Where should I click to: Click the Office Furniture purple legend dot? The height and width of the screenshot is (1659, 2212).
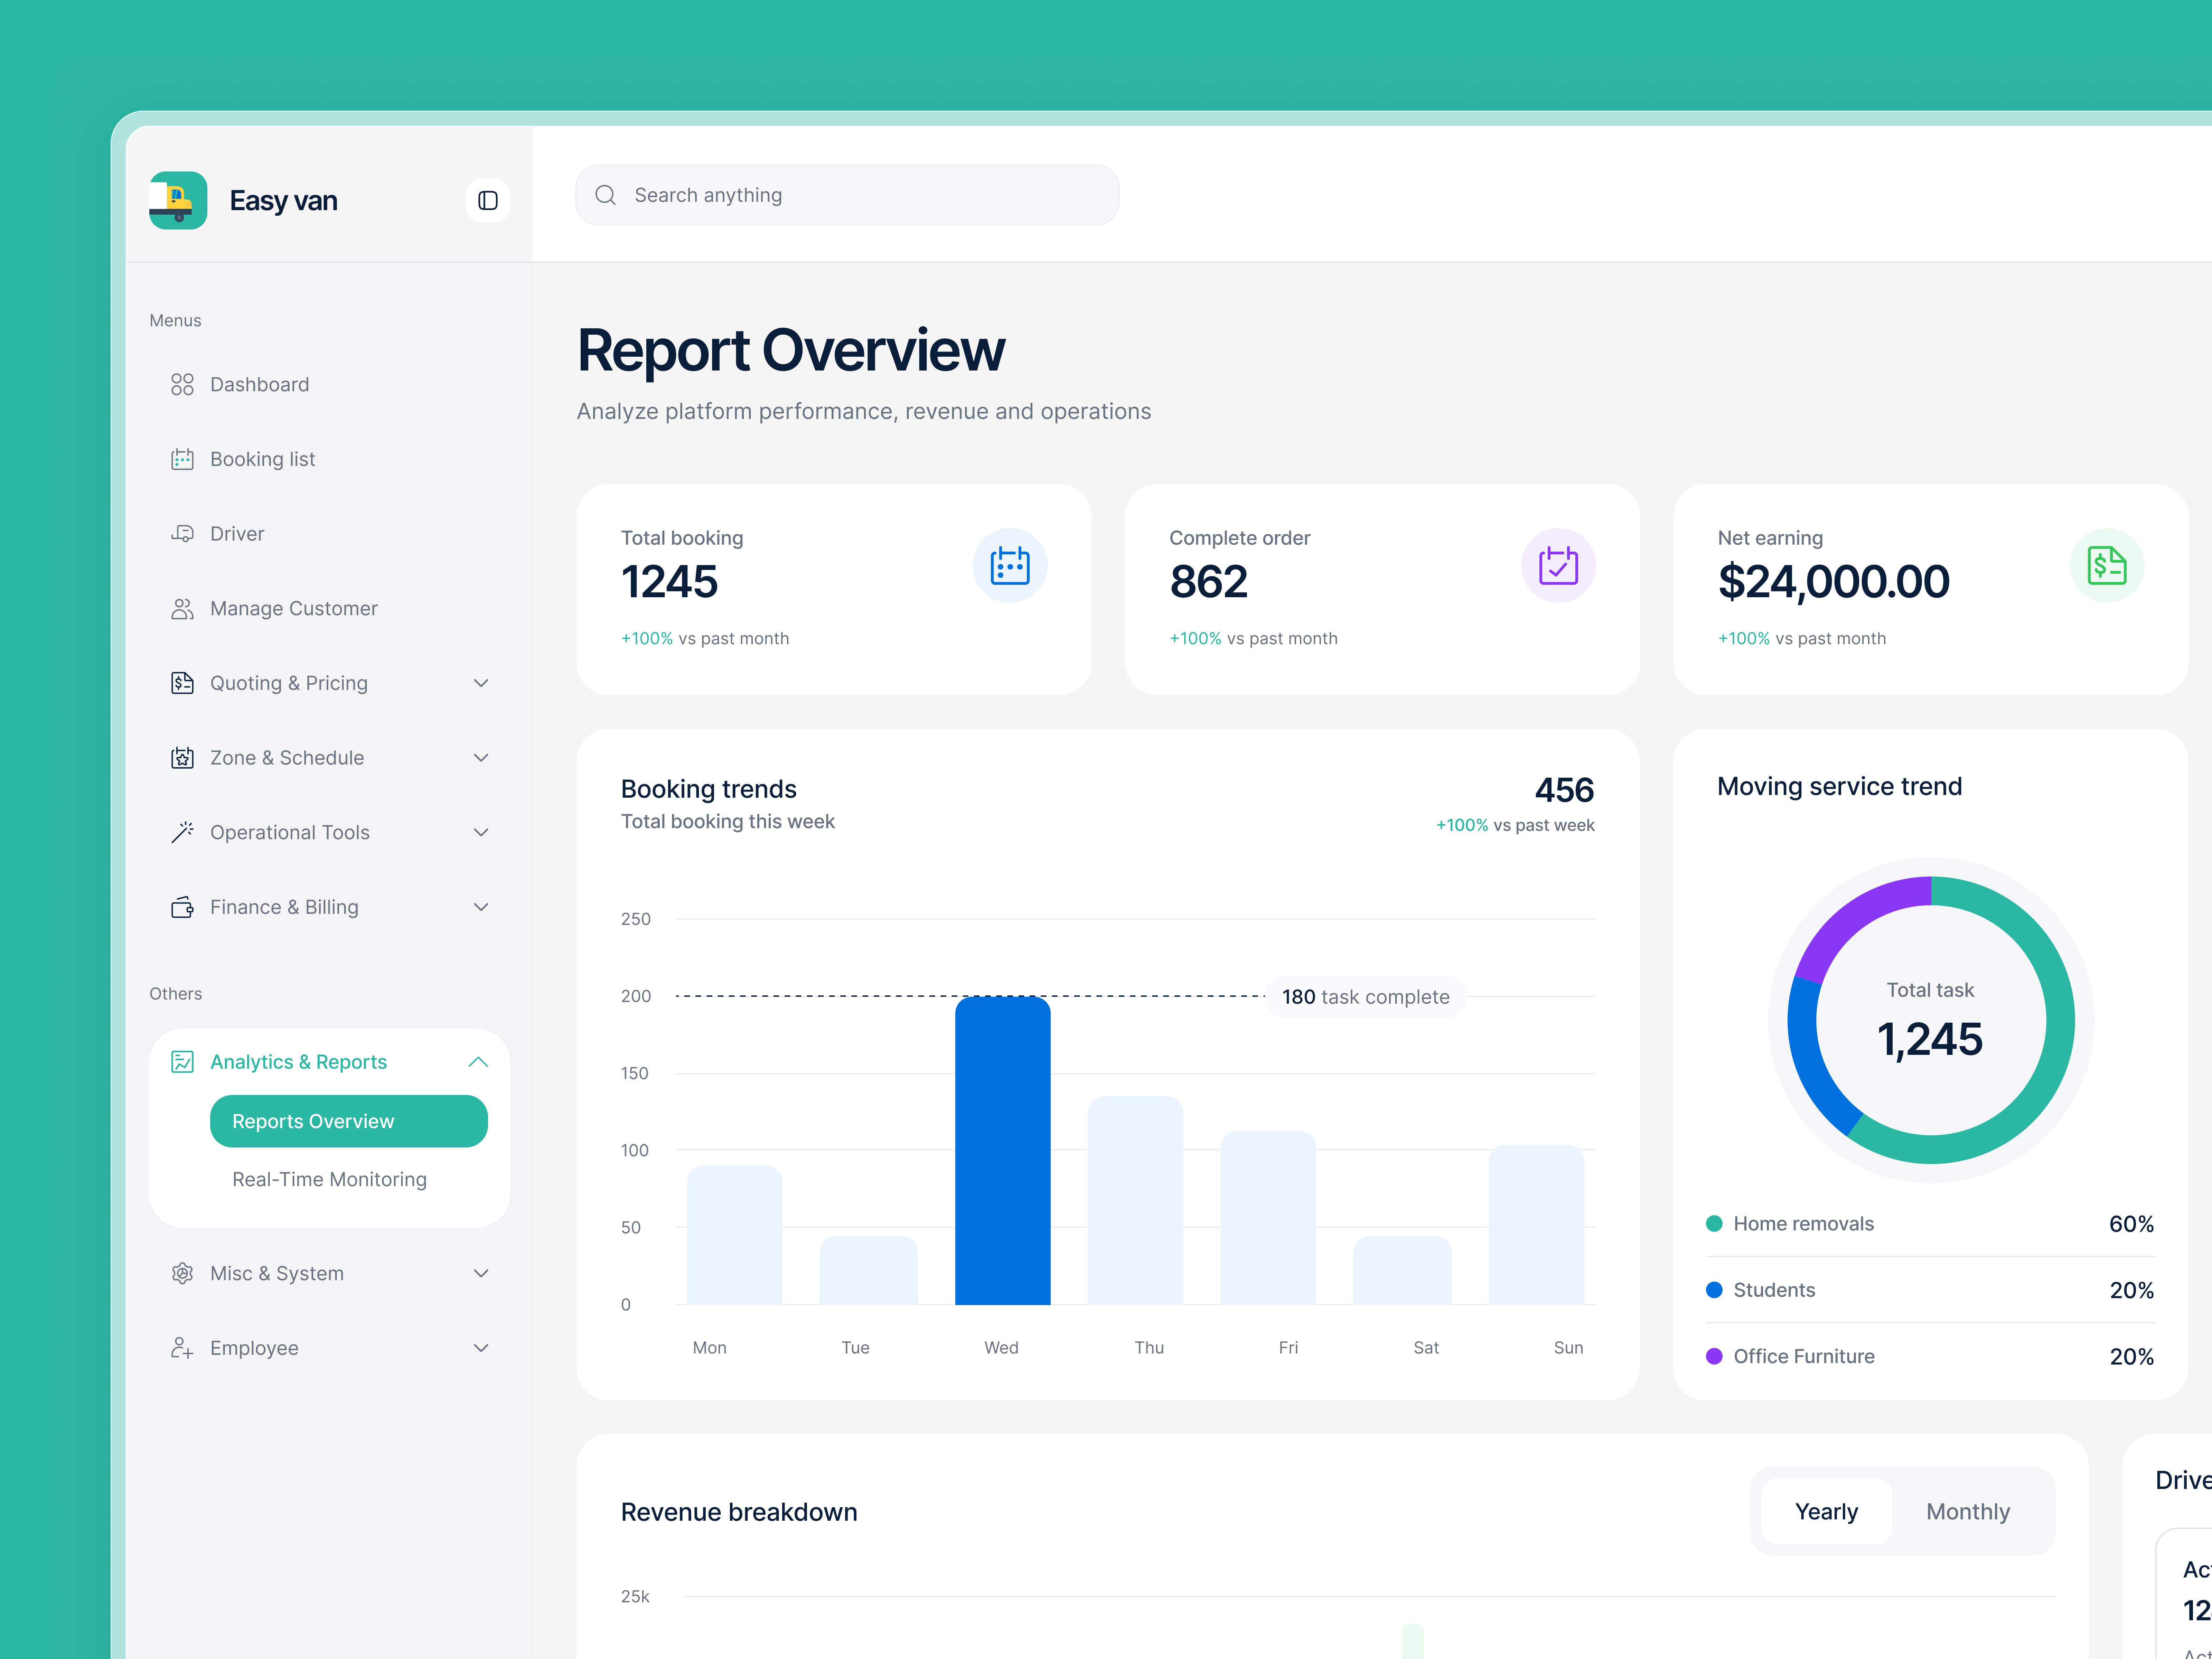[x=1714, y=1356]
